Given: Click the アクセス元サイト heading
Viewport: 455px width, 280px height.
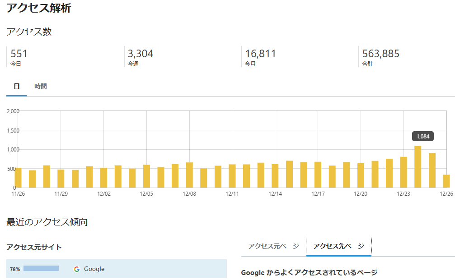Looking at the screenshot, I should coord(34,247).
